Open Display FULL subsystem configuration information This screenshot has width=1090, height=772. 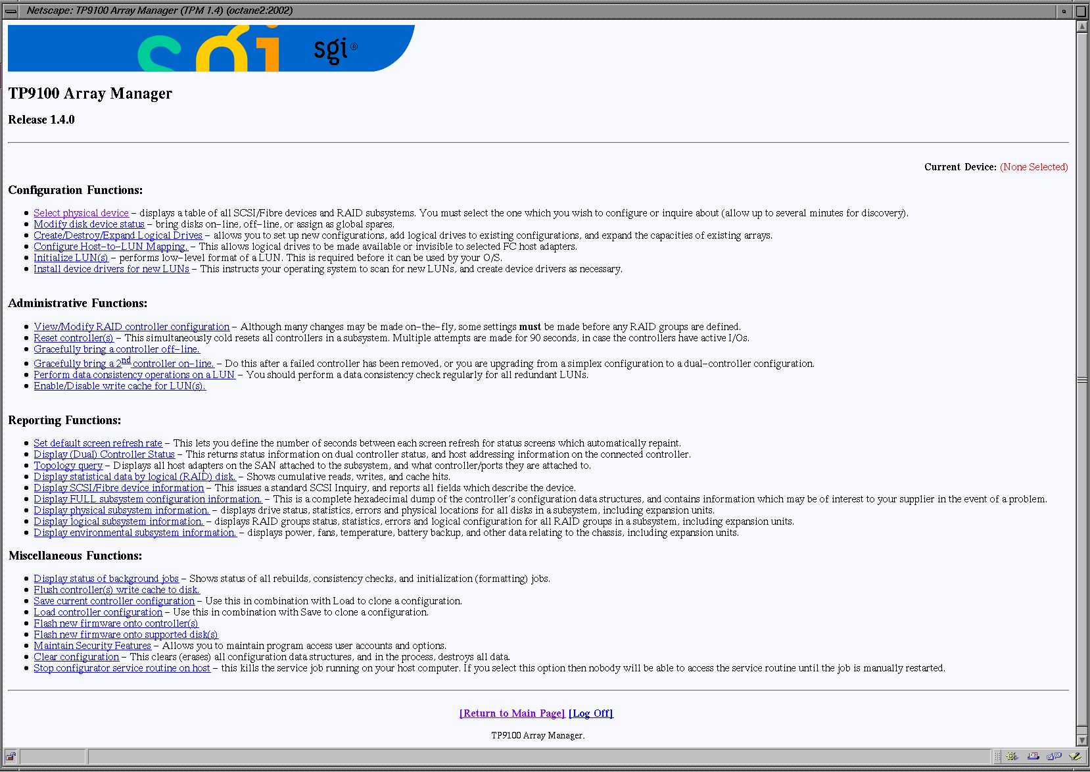148,499
